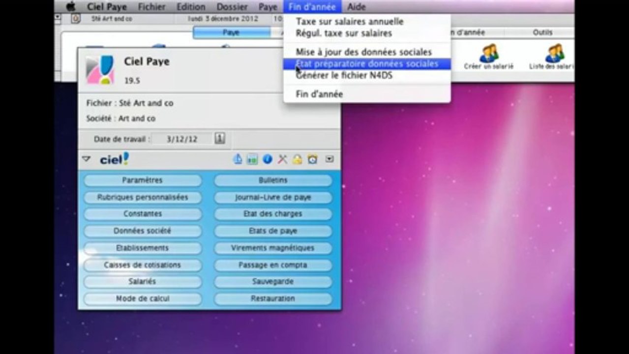629x354 pixels.
Task: Open the Aide menu
Action: (x=356, y=7)
